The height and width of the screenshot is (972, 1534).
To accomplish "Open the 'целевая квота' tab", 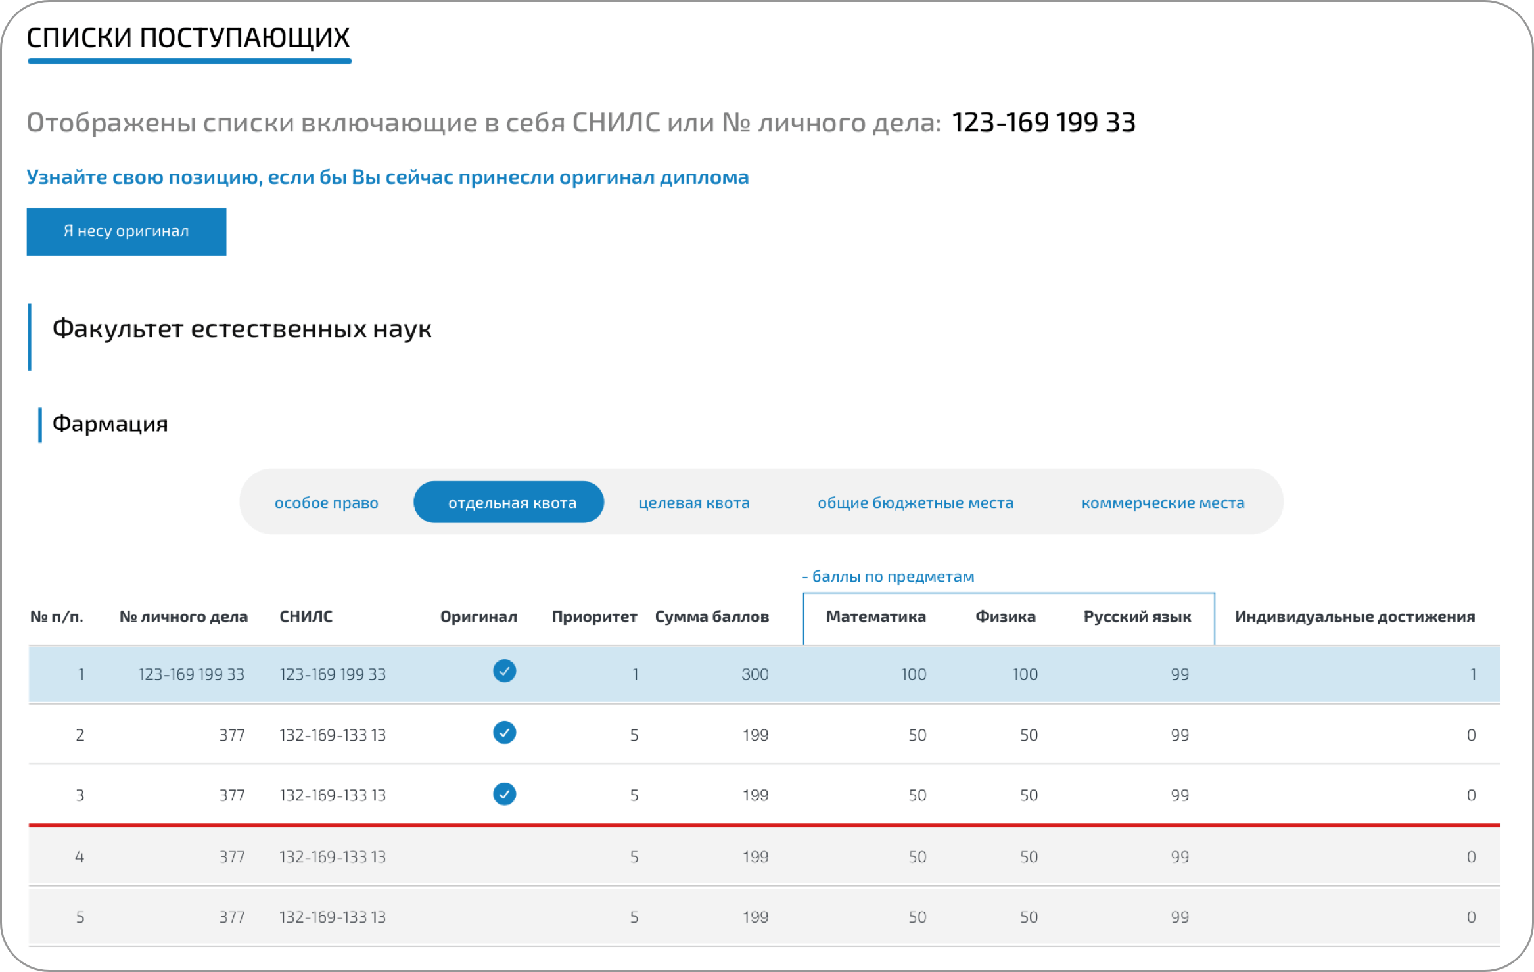I will tap(694, 503).
